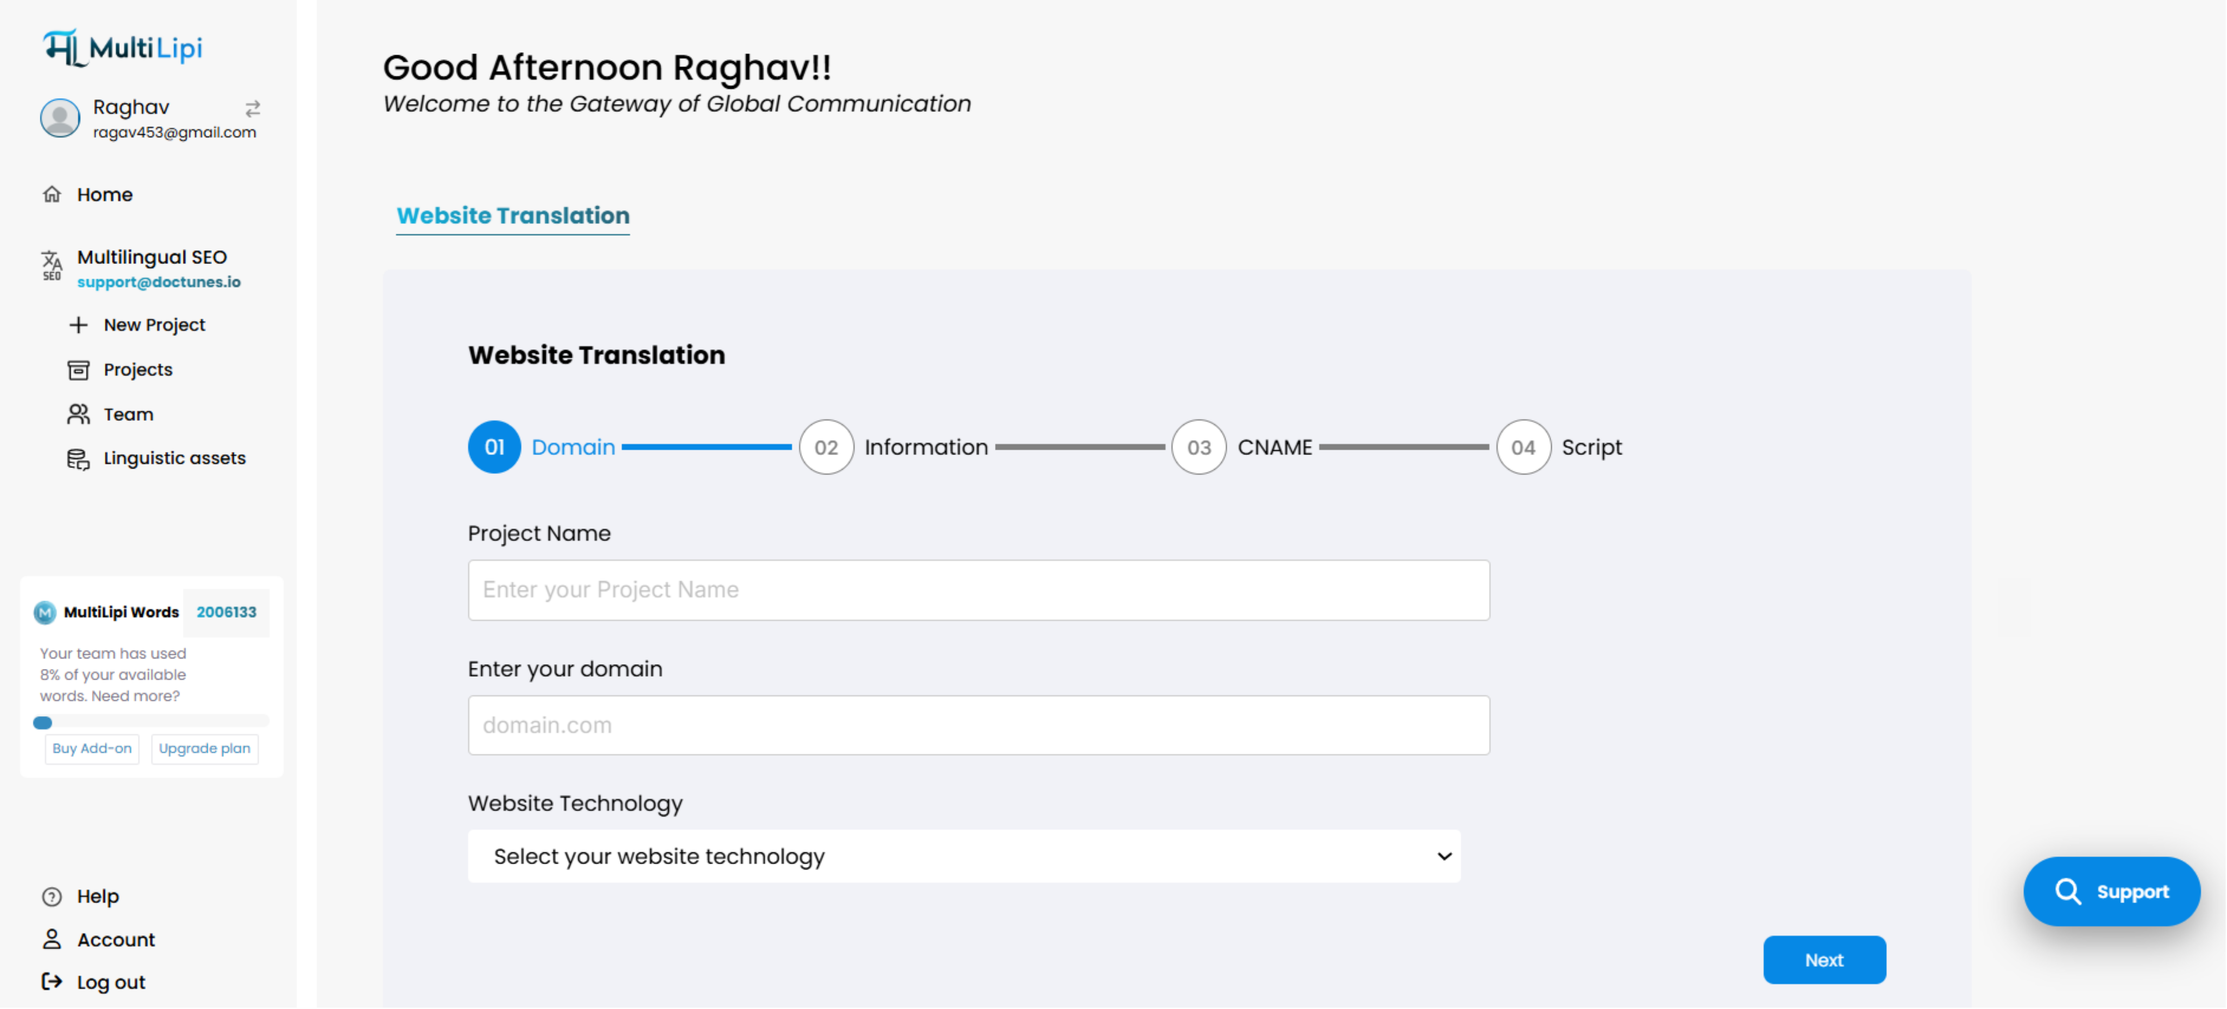The height and width of the screenshot is (1009, 2227).
Task: Click the support@doctunes.io link
Action: 159,282
